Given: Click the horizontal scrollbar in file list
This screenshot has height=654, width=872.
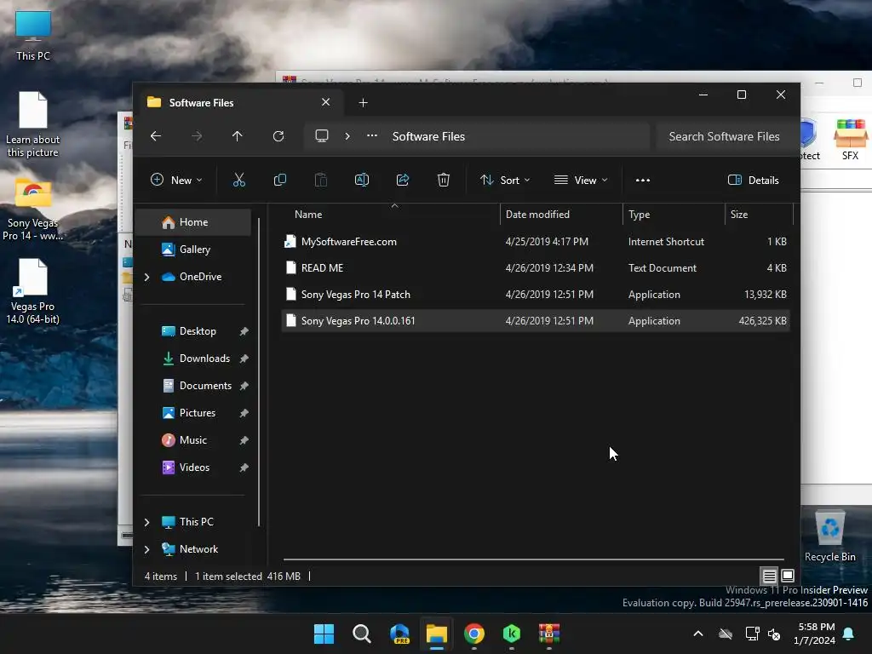Looking at the screenshot, I should pyautogui.click(x=534, y=559).
